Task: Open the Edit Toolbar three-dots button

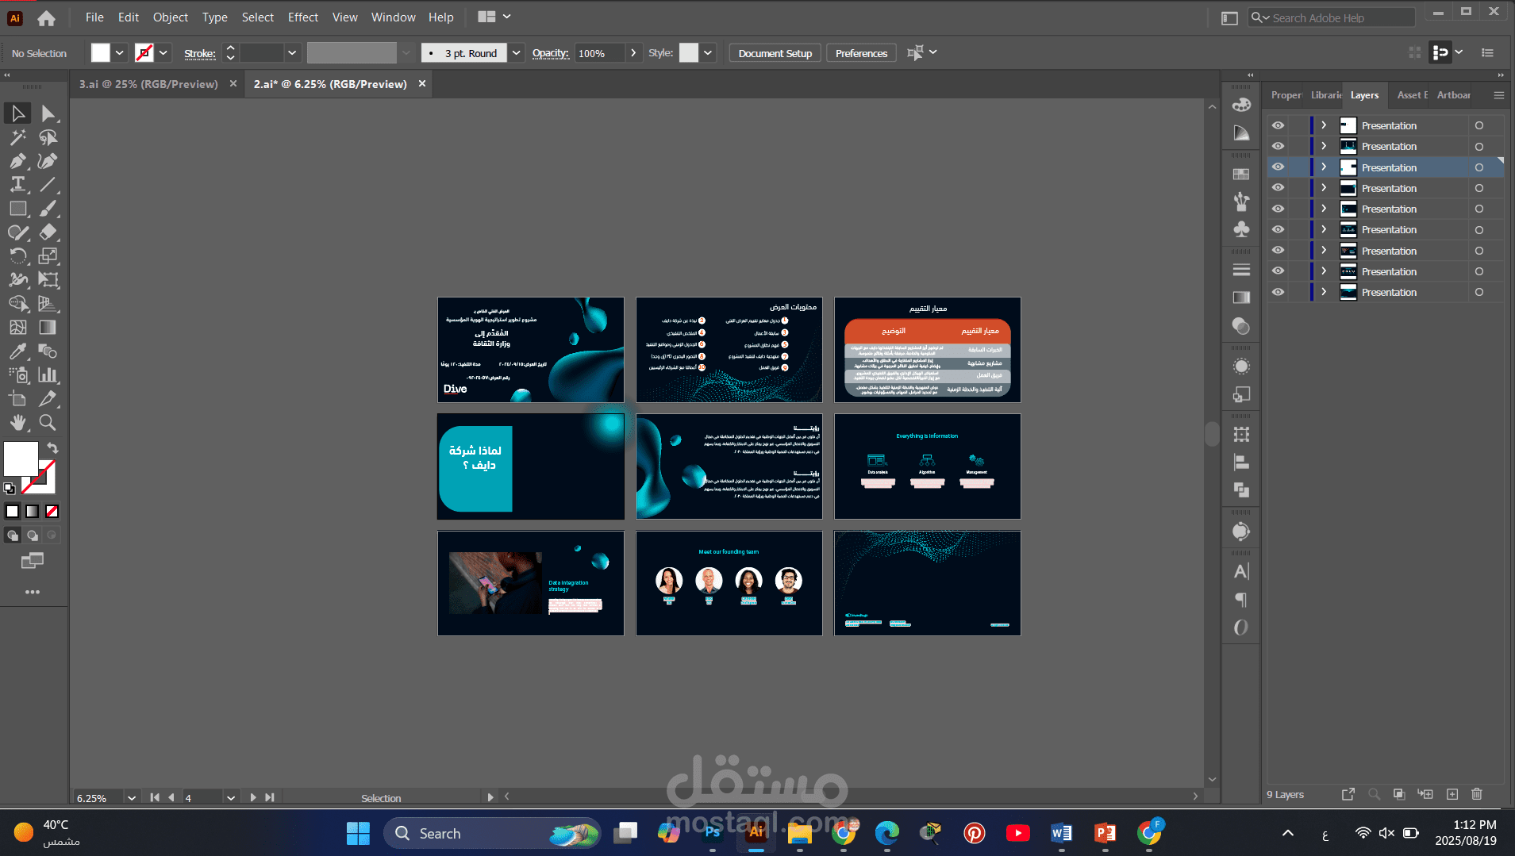Action: [x=33, y=592]
